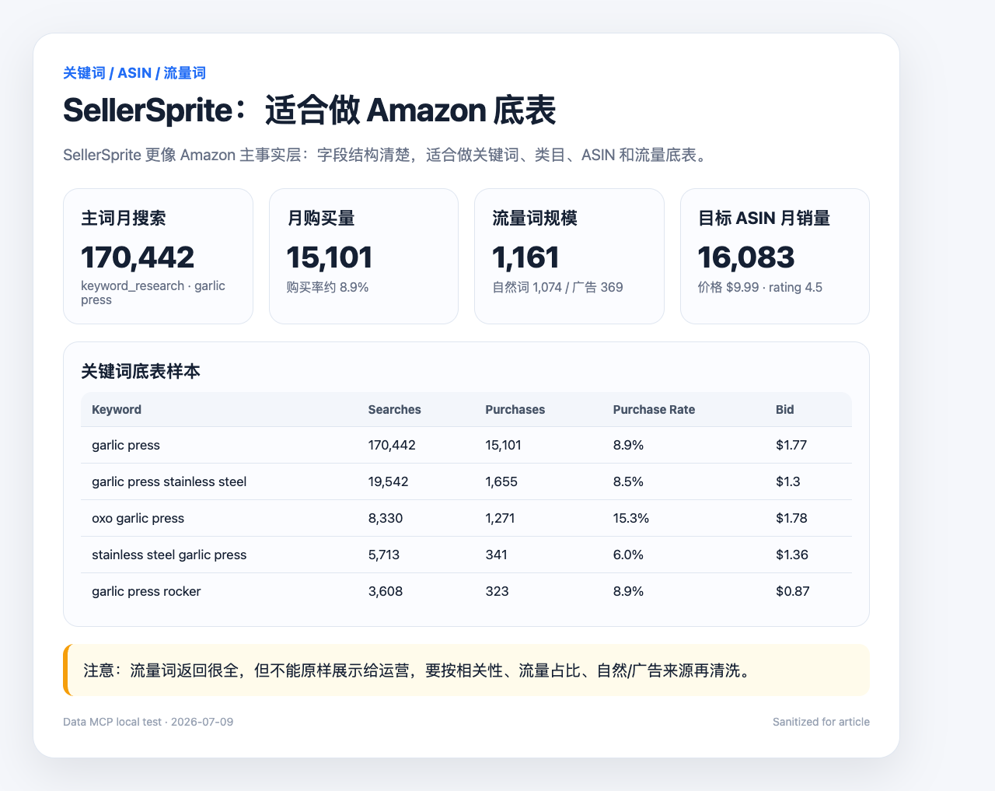The width and height of the screenshot is (995, 791).
Task: Click the Keyword column header
Action: (117, 410)
